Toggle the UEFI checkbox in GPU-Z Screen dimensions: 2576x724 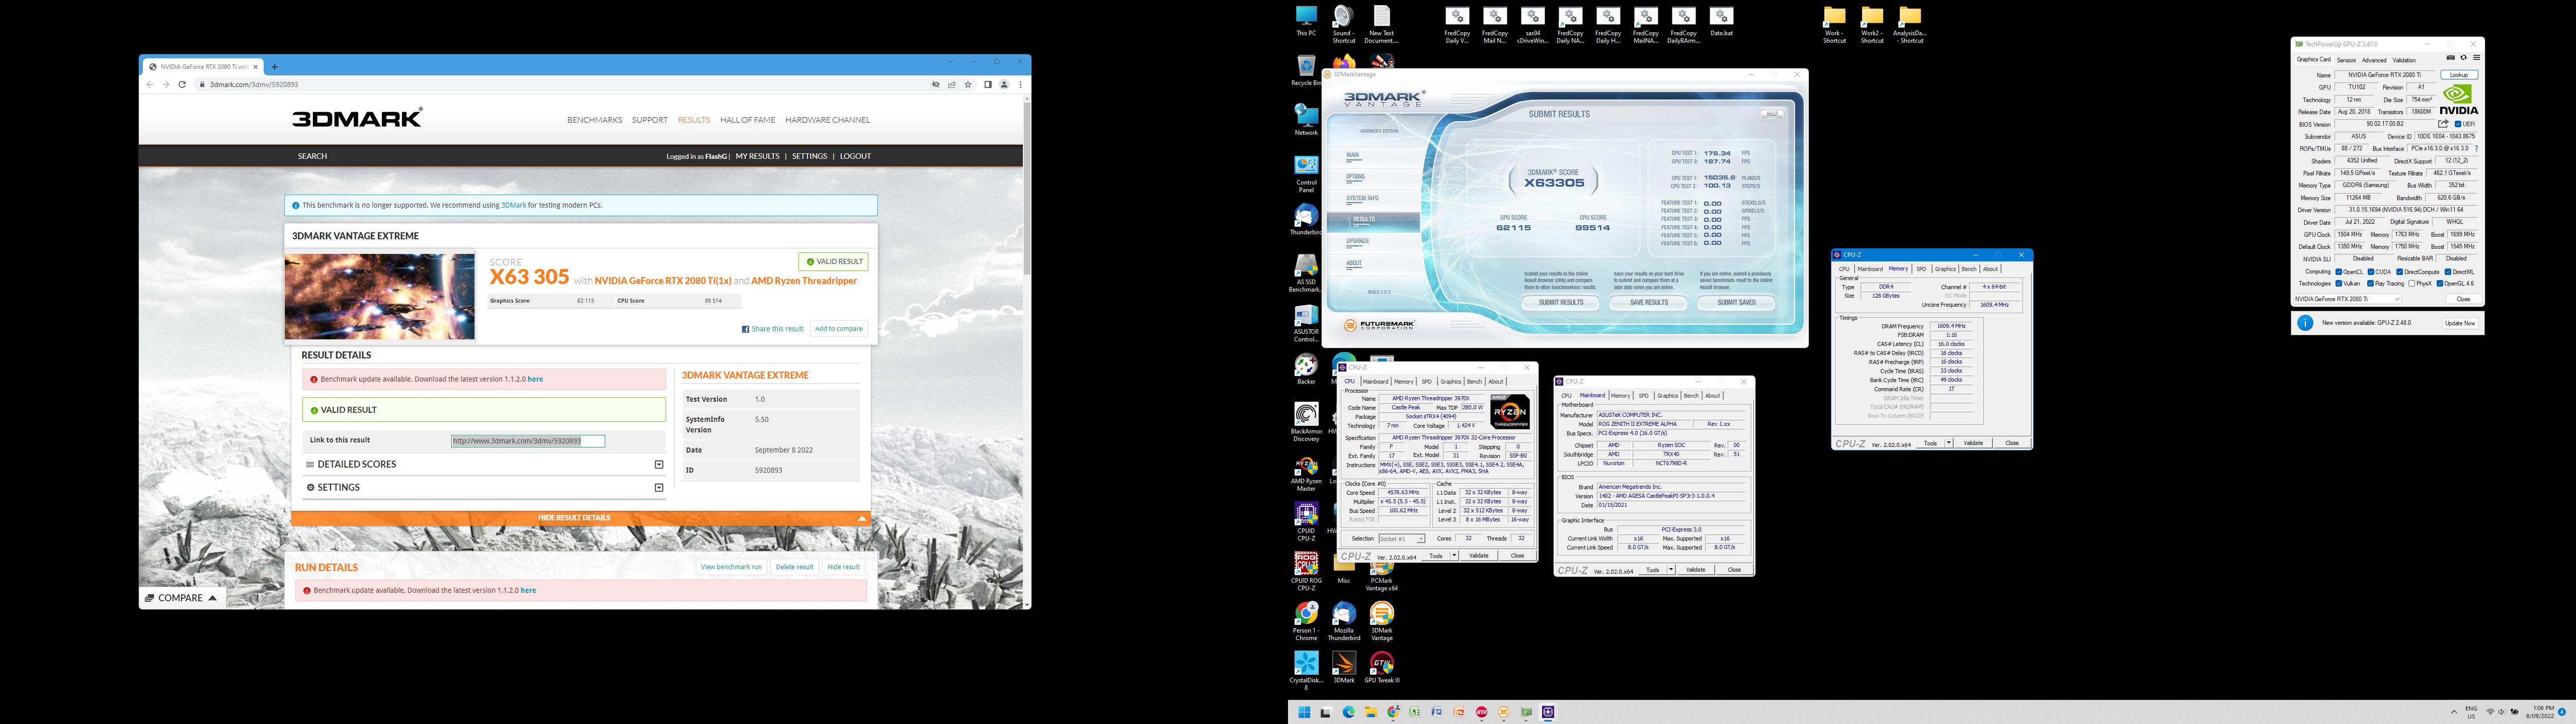click(2458, 124)
